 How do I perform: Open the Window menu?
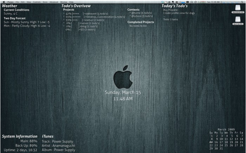63,2
